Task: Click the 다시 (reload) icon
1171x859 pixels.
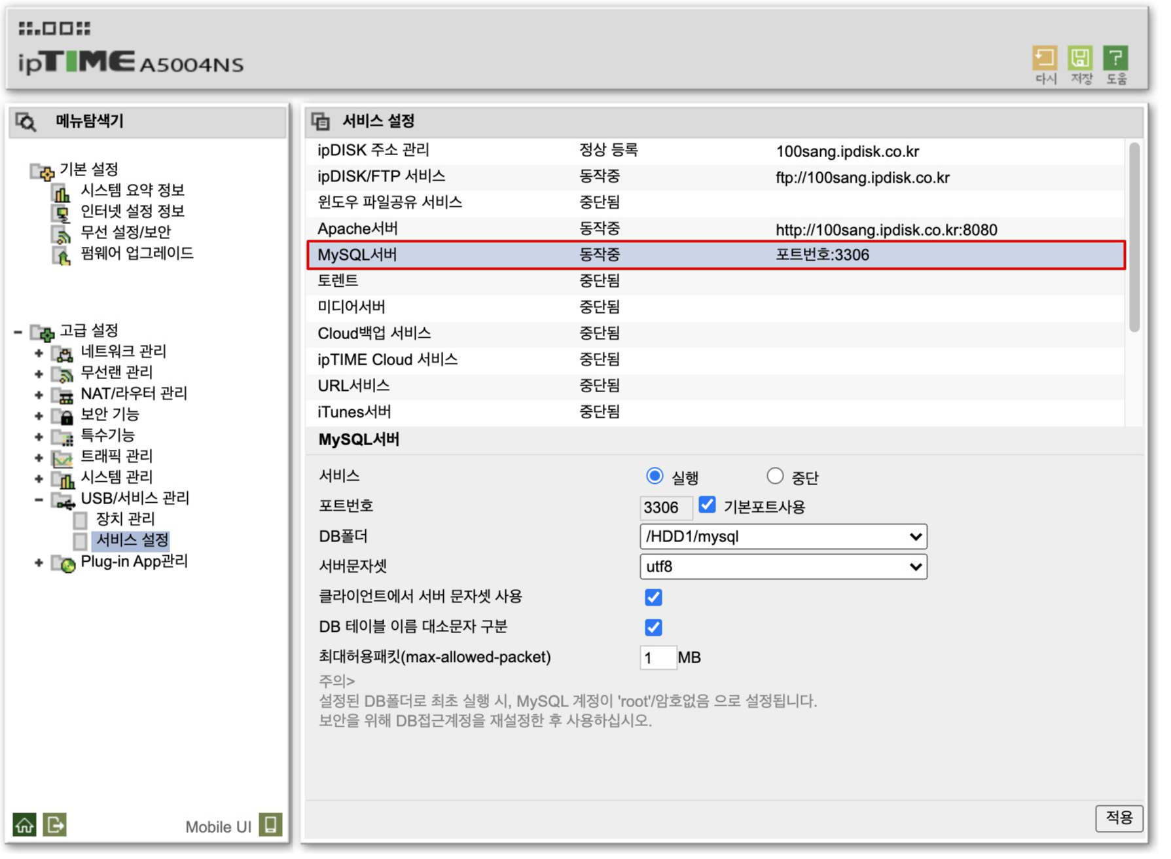Action: click(x=1045, y=58)
